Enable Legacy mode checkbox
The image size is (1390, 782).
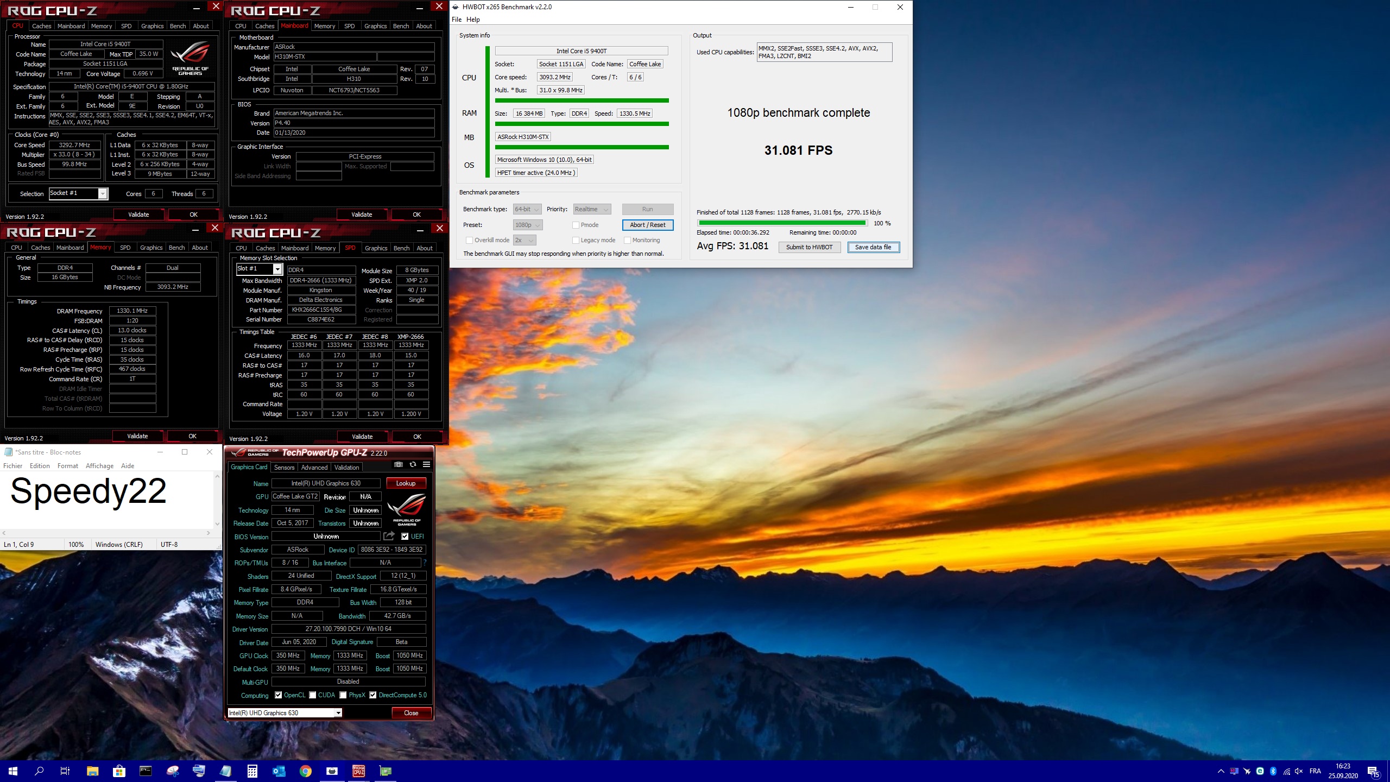click(x=576, y=240)
